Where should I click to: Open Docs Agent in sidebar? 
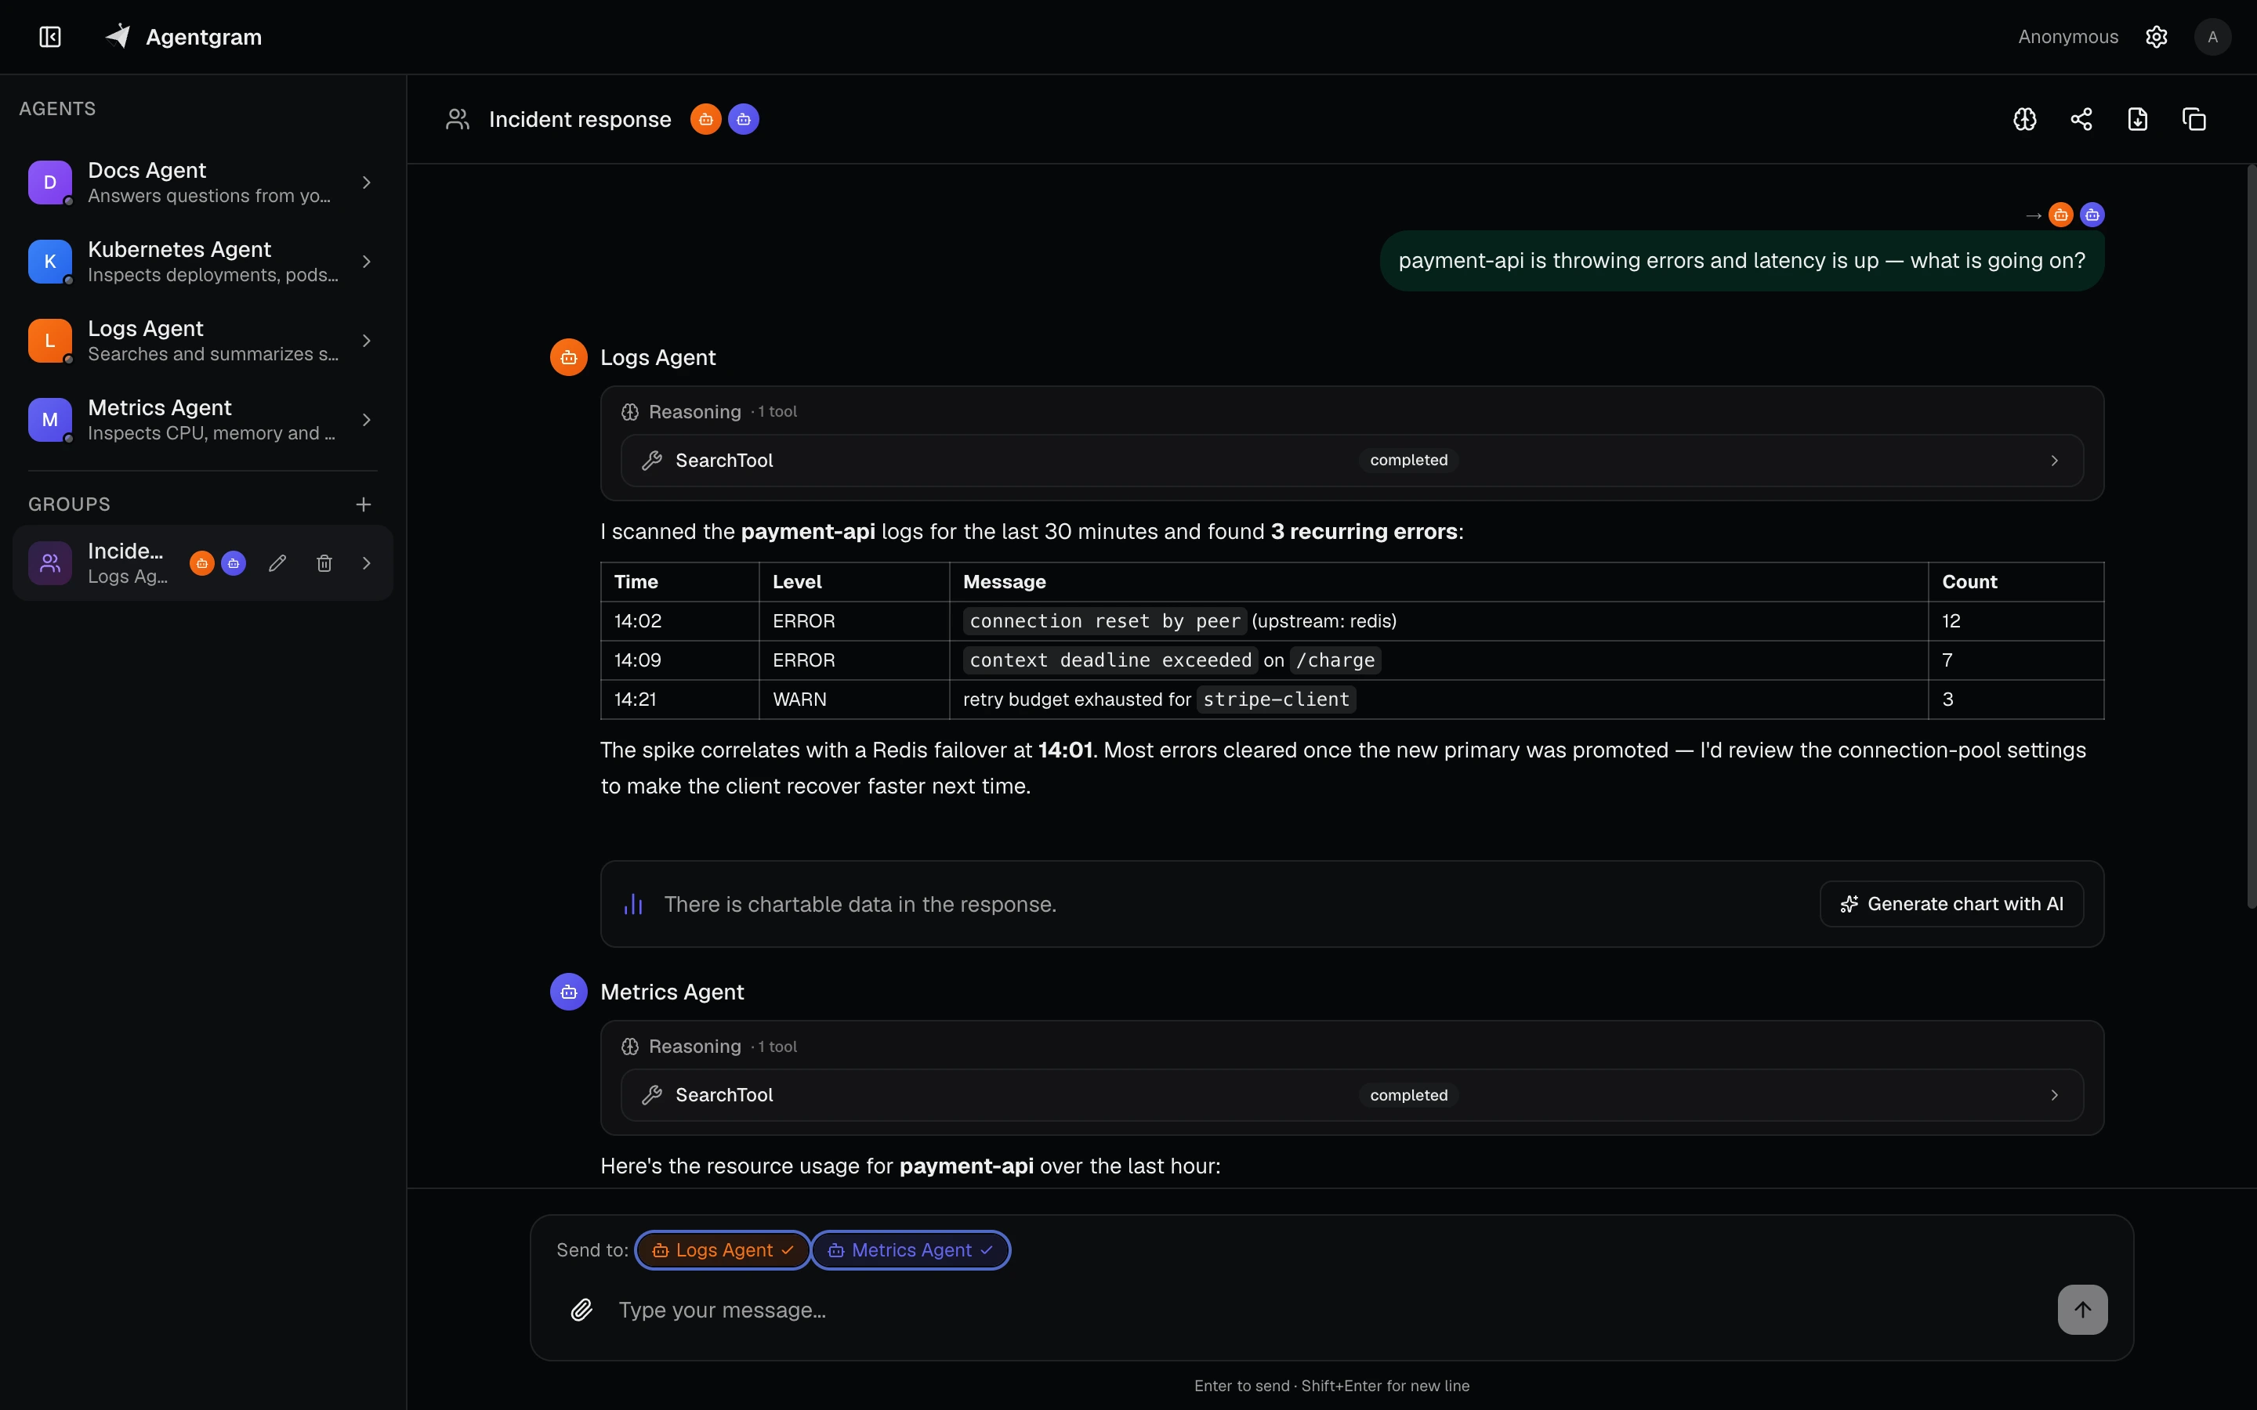(202, 183)
